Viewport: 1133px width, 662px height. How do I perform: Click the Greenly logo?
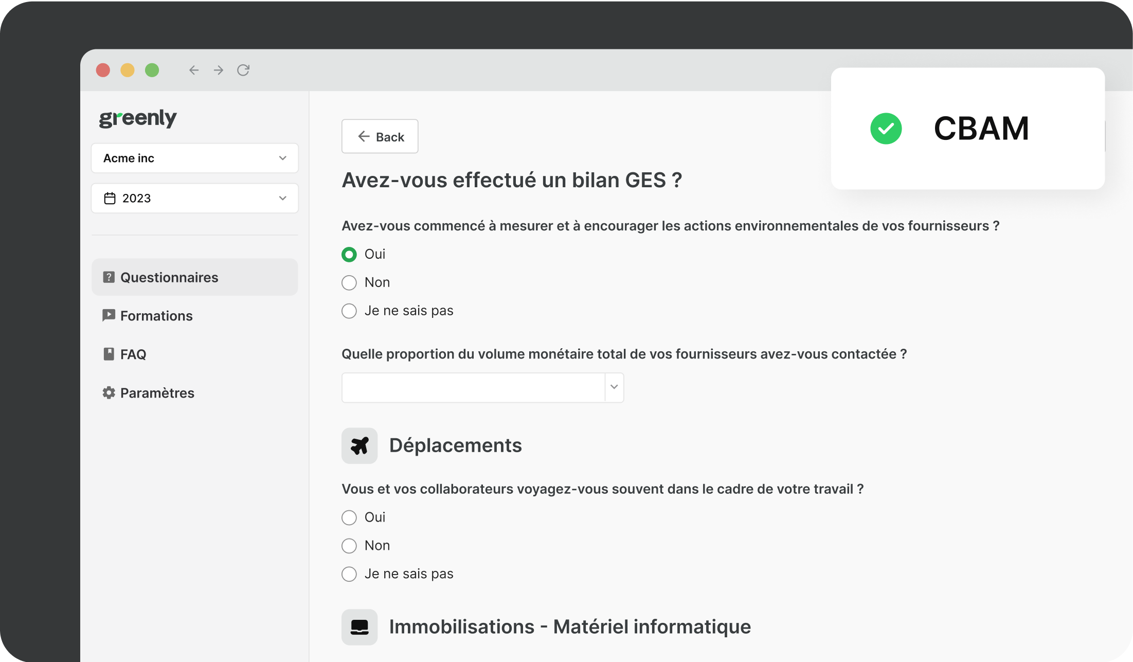138,118
